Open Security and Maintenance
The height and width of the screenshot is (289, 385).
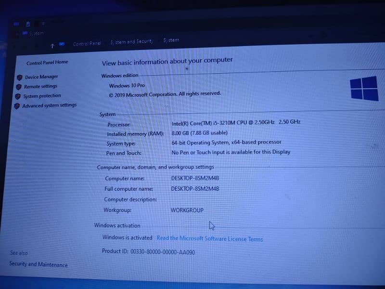click(38, 264)
